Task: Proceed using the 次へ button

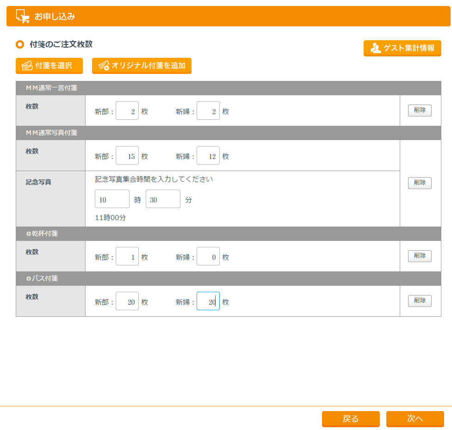Action: 415,419
